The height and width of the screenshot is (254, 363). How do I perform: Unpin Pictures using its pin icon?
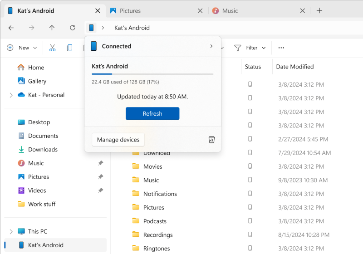pos(100,176)
